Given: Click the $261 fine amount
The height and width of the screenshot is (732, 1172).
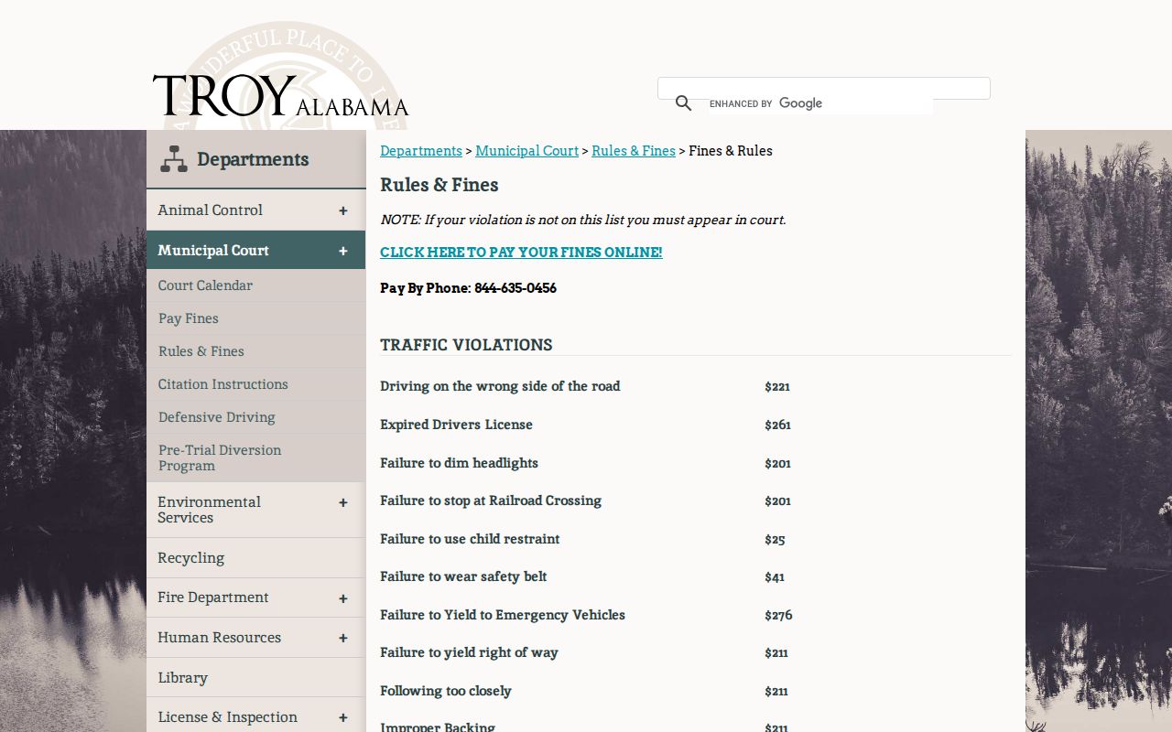Looking at the screenshot, I should [777, 425].
